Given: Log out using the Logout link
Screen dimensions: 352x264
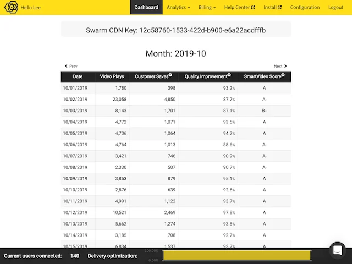Looking at the screenshot, I should click(335, 7).
